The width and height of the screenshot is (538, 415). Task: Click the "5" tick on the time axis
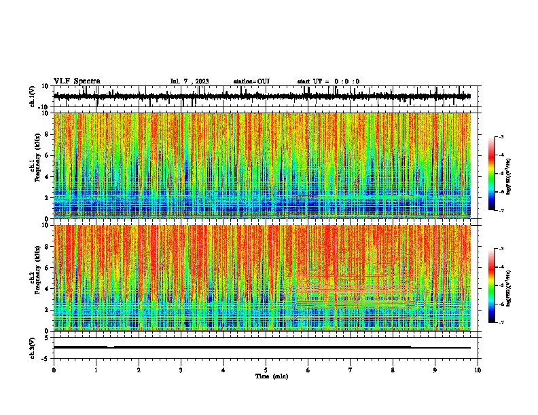pyautogui.click(x=266, y=370)
